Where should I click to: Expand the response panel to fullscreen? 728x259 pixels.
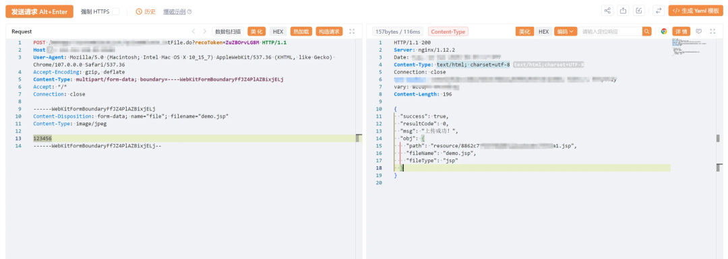(x=712, y=32)
